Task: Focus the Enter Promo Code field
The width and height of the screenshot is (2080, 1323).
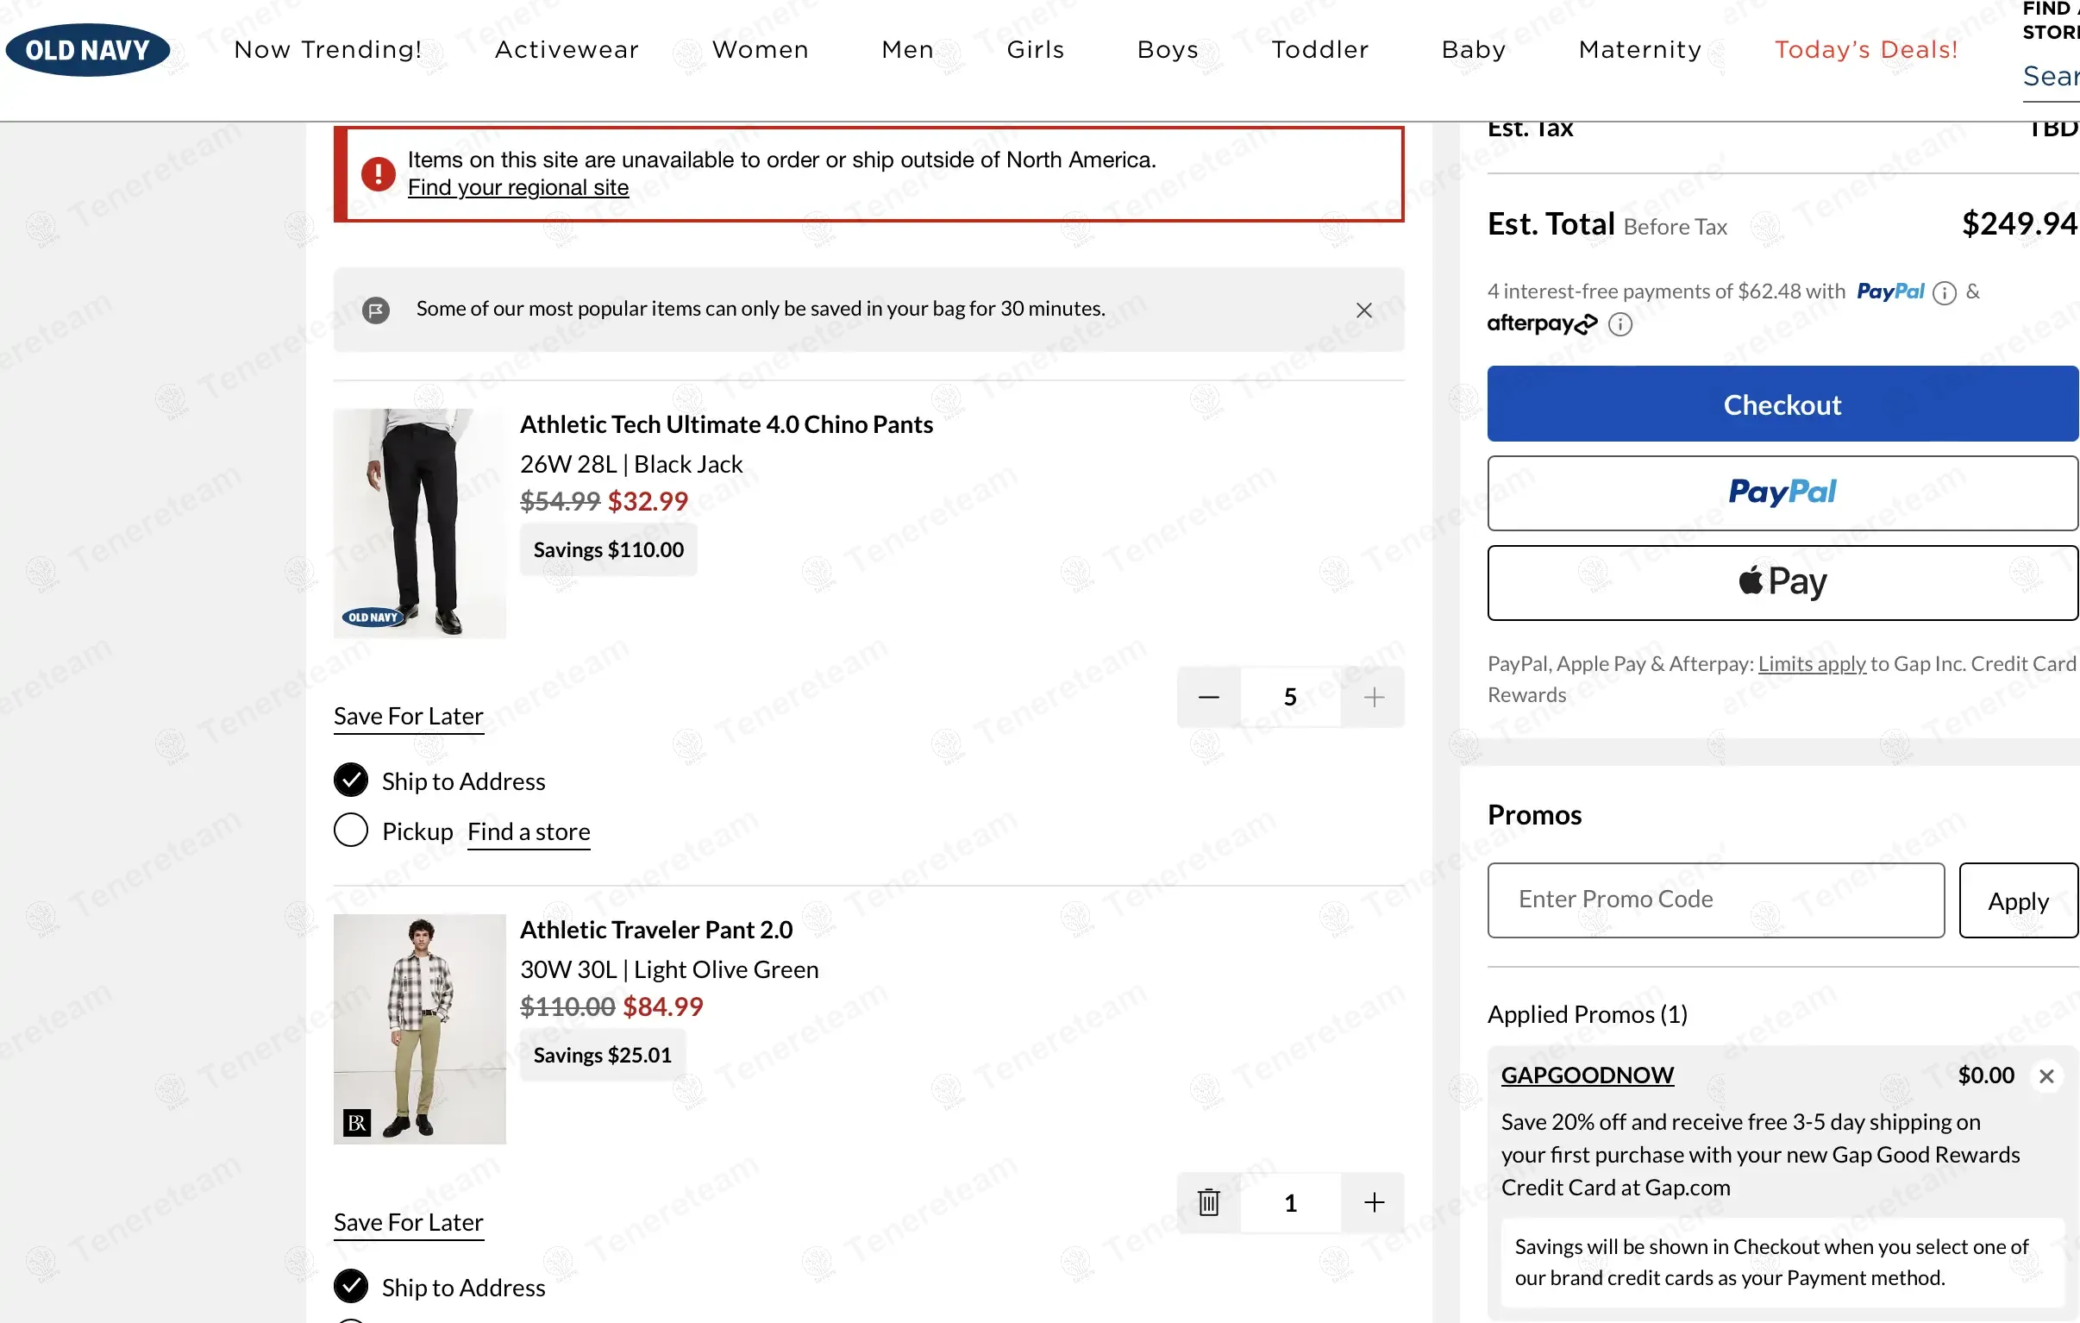Action: [1715, 900]
